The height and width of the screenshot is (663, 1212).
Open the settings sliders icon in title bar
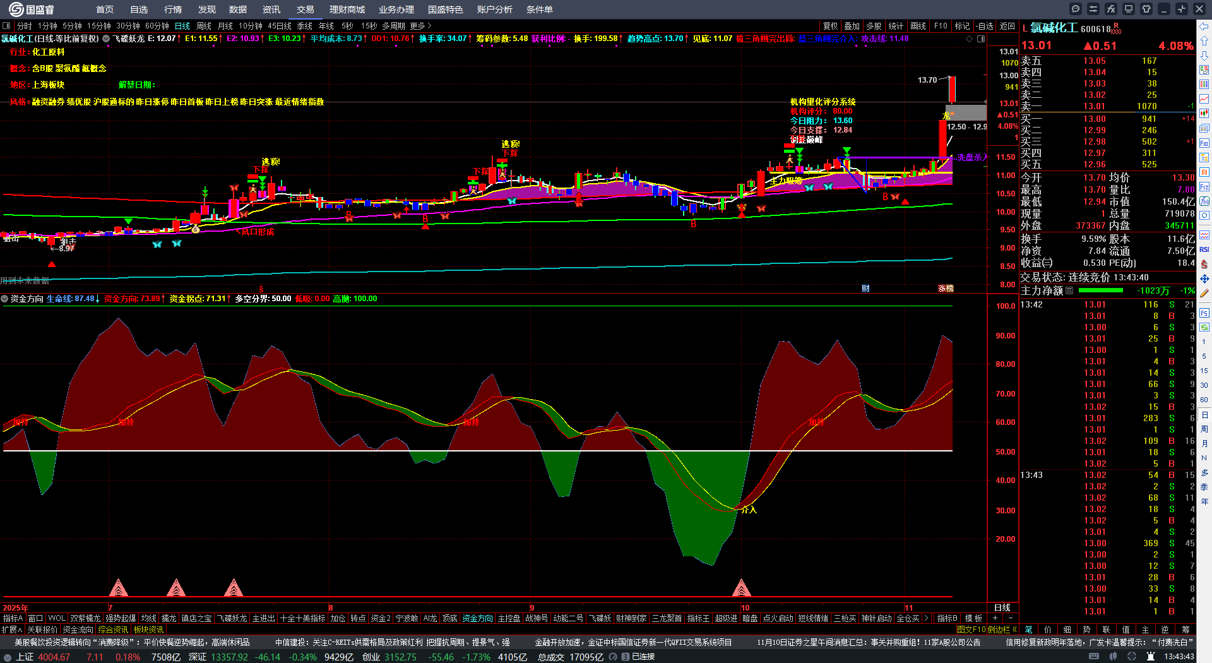pos(1093,9)
